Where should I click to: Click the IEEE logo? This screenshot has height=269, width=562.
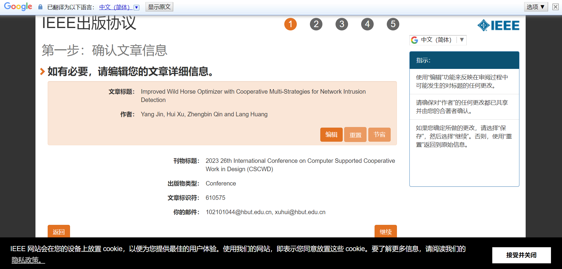coord(498,25)
